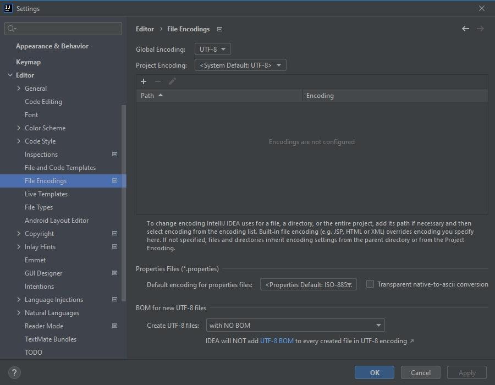
Task: Click the project-level icon beside File Encodings breadcrumb
Action: pyautogui.click(x=219, y=29)
